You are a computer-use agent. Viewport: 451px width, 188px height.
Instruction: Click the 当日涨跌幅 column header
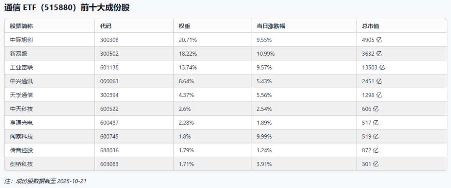pos(271,26)
